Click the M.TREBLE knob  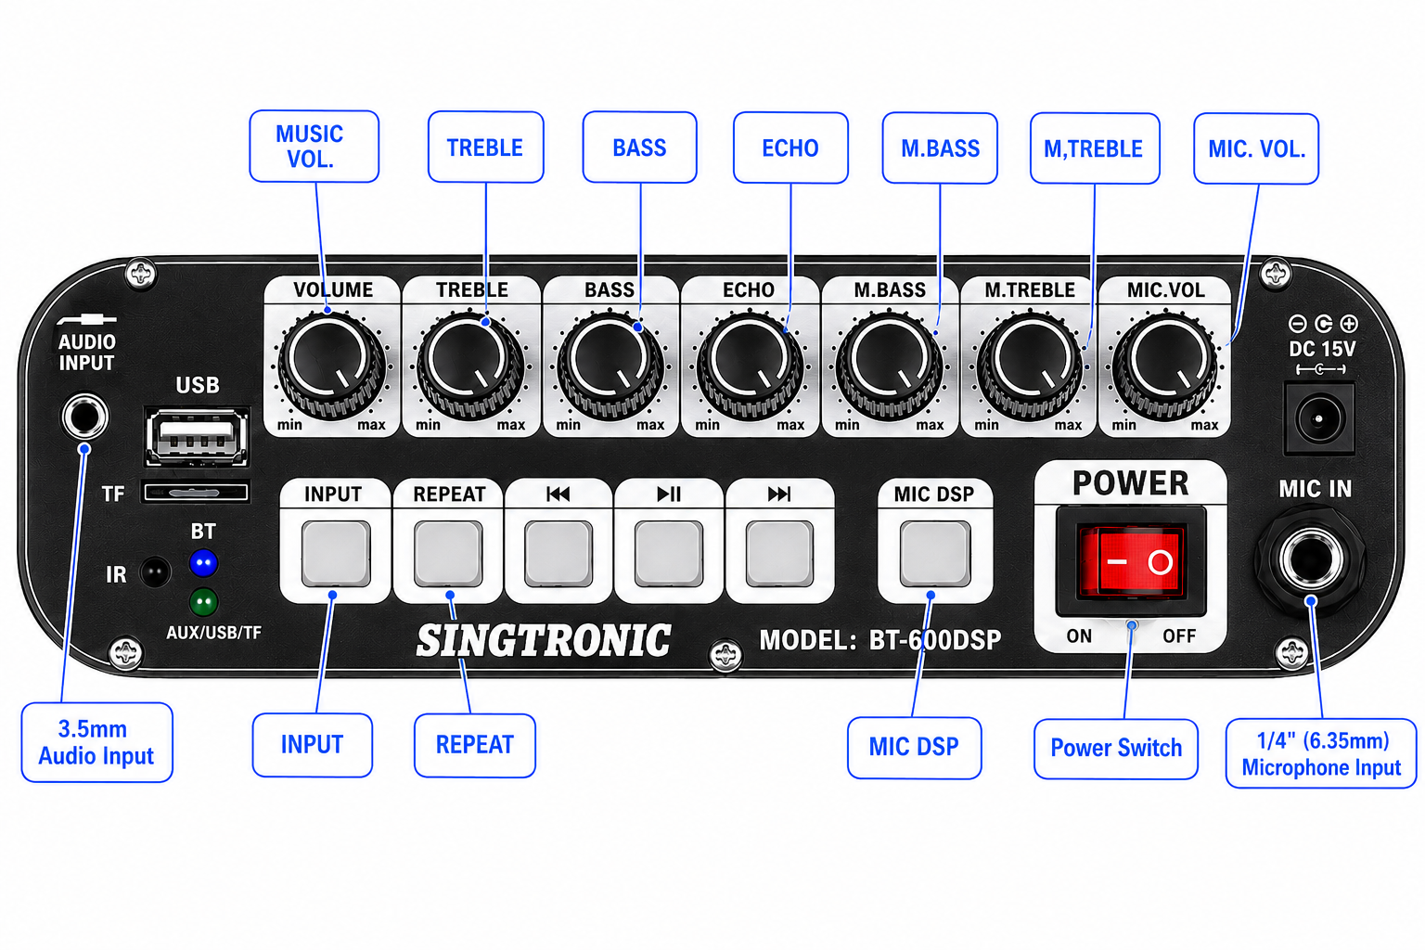[x=1029, y=364]
